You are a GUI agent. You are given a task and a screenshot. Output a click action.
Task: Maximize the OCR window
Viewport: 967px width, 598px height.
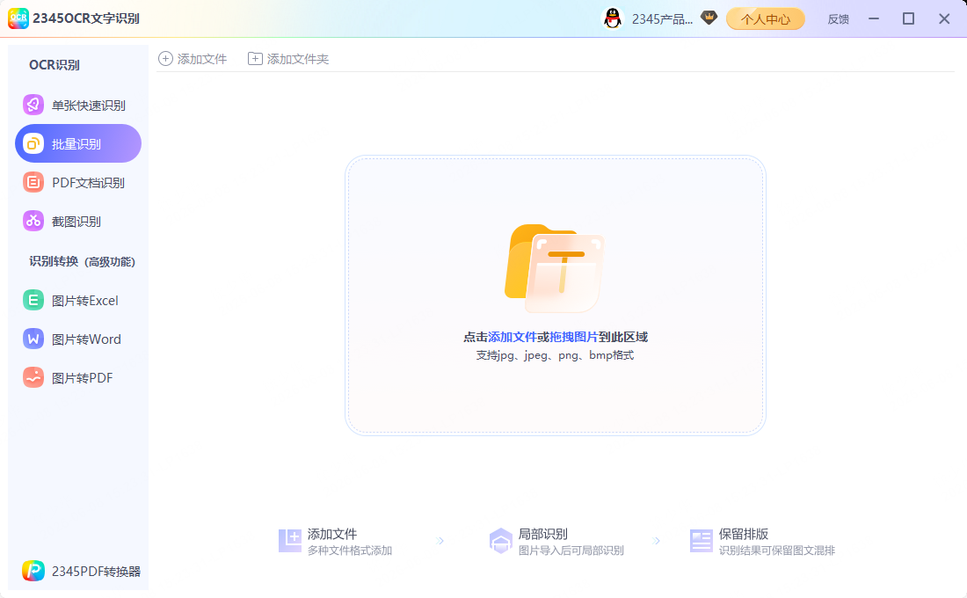[x=908, y=19]
